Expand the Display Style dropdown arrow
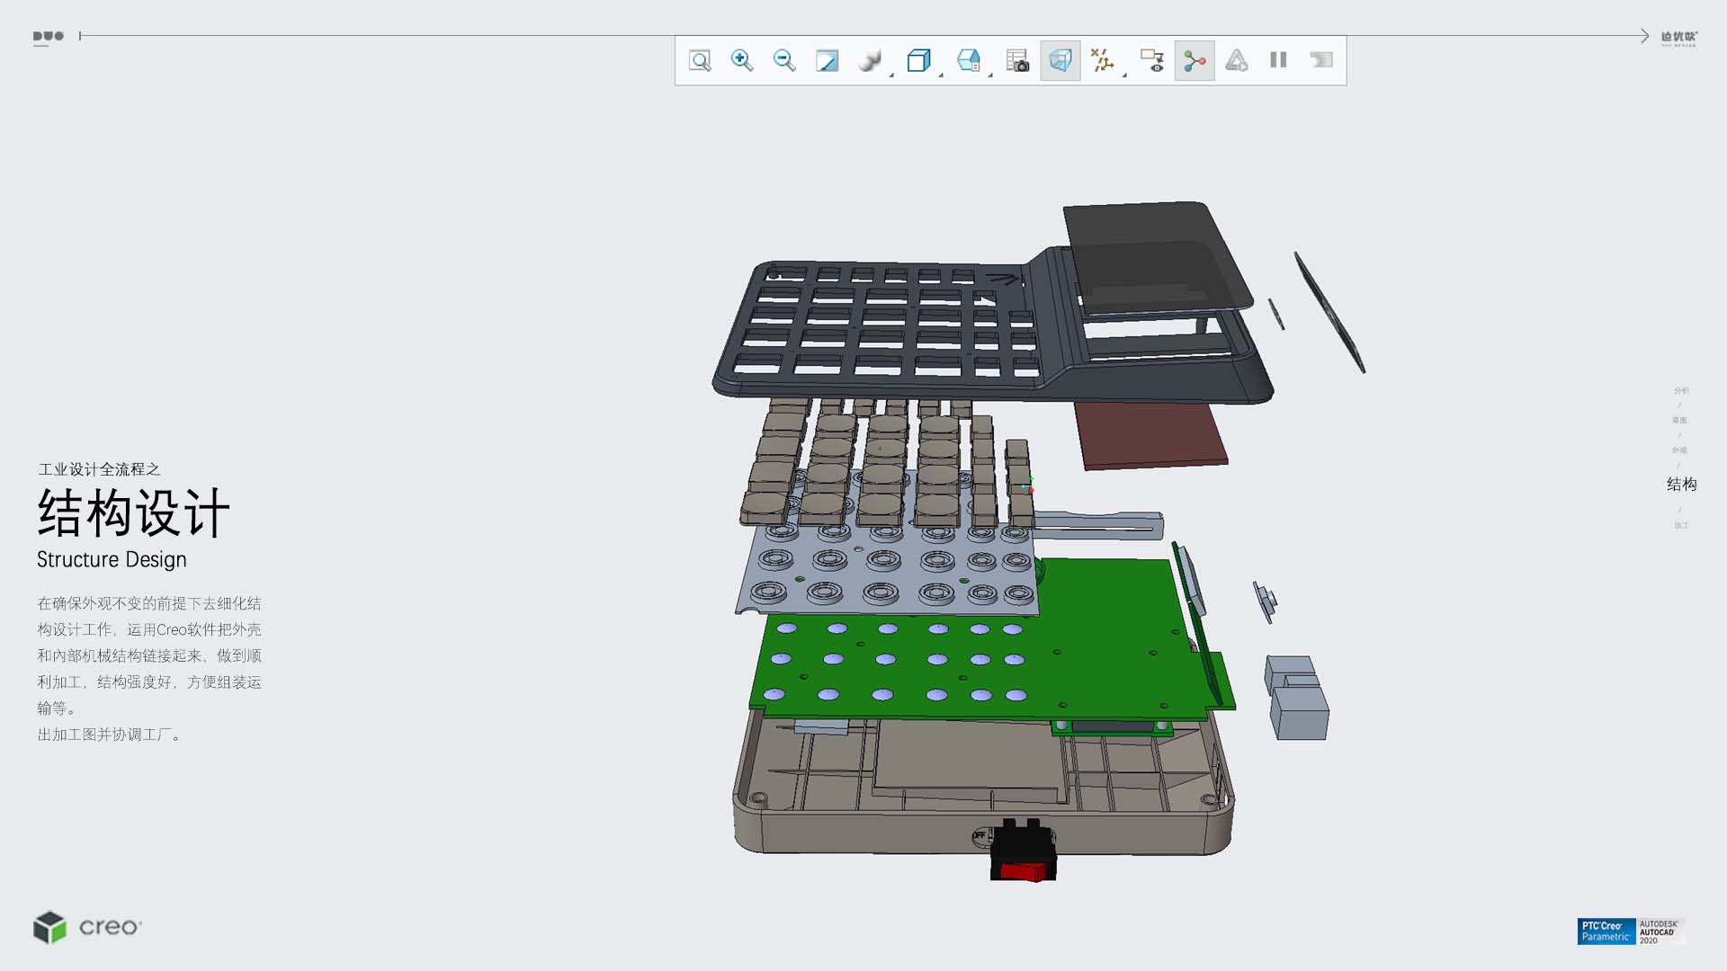This screenshot has width=1727, height=971. pyautogui.click(x=941, y=75)
